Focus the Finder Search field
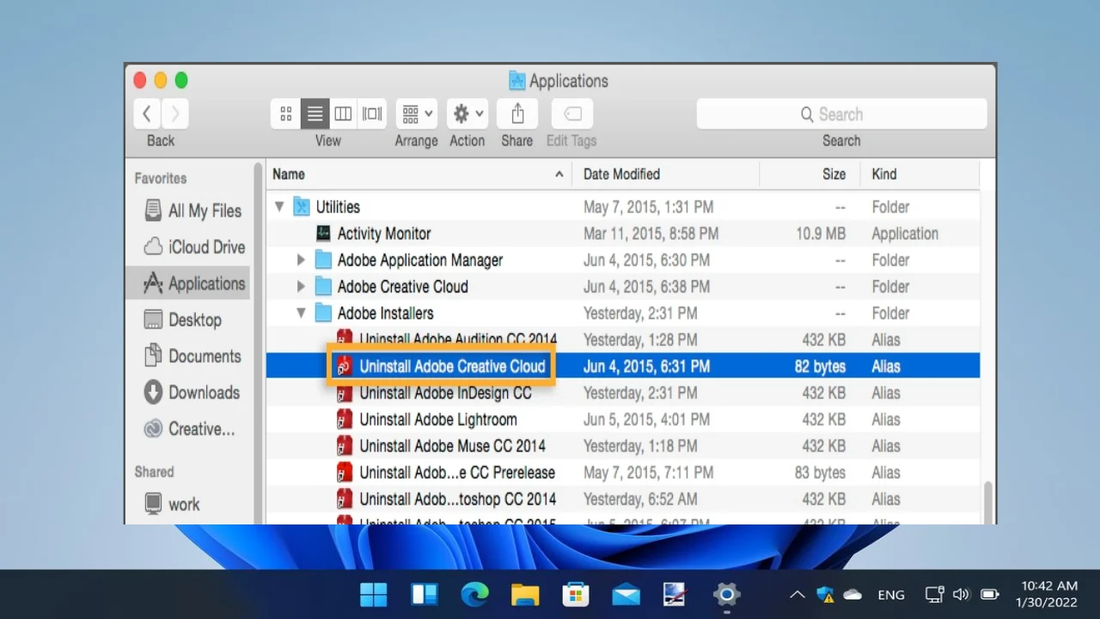This screenshot has width=1100, height=619. click(x=841, y=113)
